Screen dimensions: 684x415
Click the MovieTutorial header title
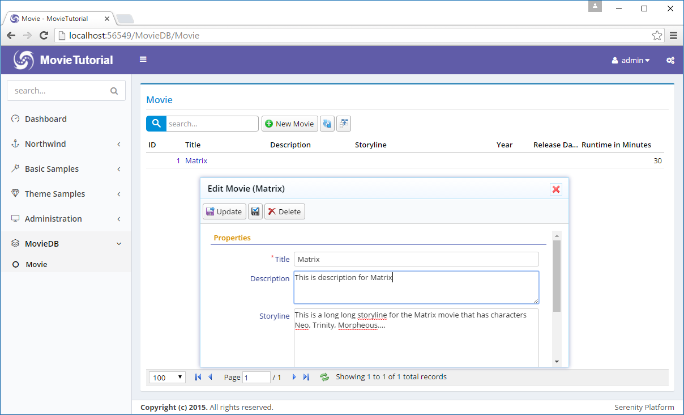point(76,60)
